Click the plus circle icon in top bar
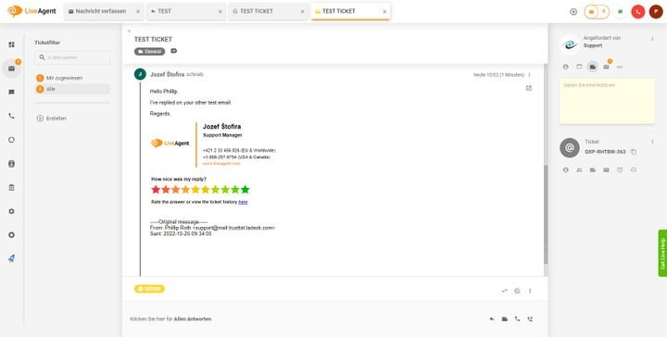The width and height of the screenshot is (667, 337). [x=573, y=11]
